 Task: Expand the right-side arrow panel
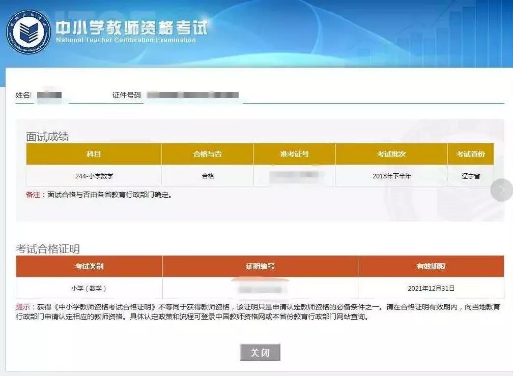click(502, 189)
